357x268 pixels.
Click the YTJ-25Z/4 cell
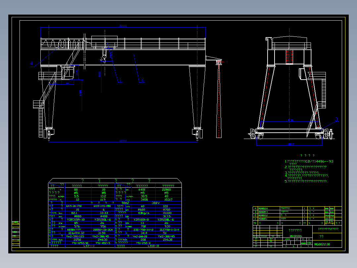(143, 243)
